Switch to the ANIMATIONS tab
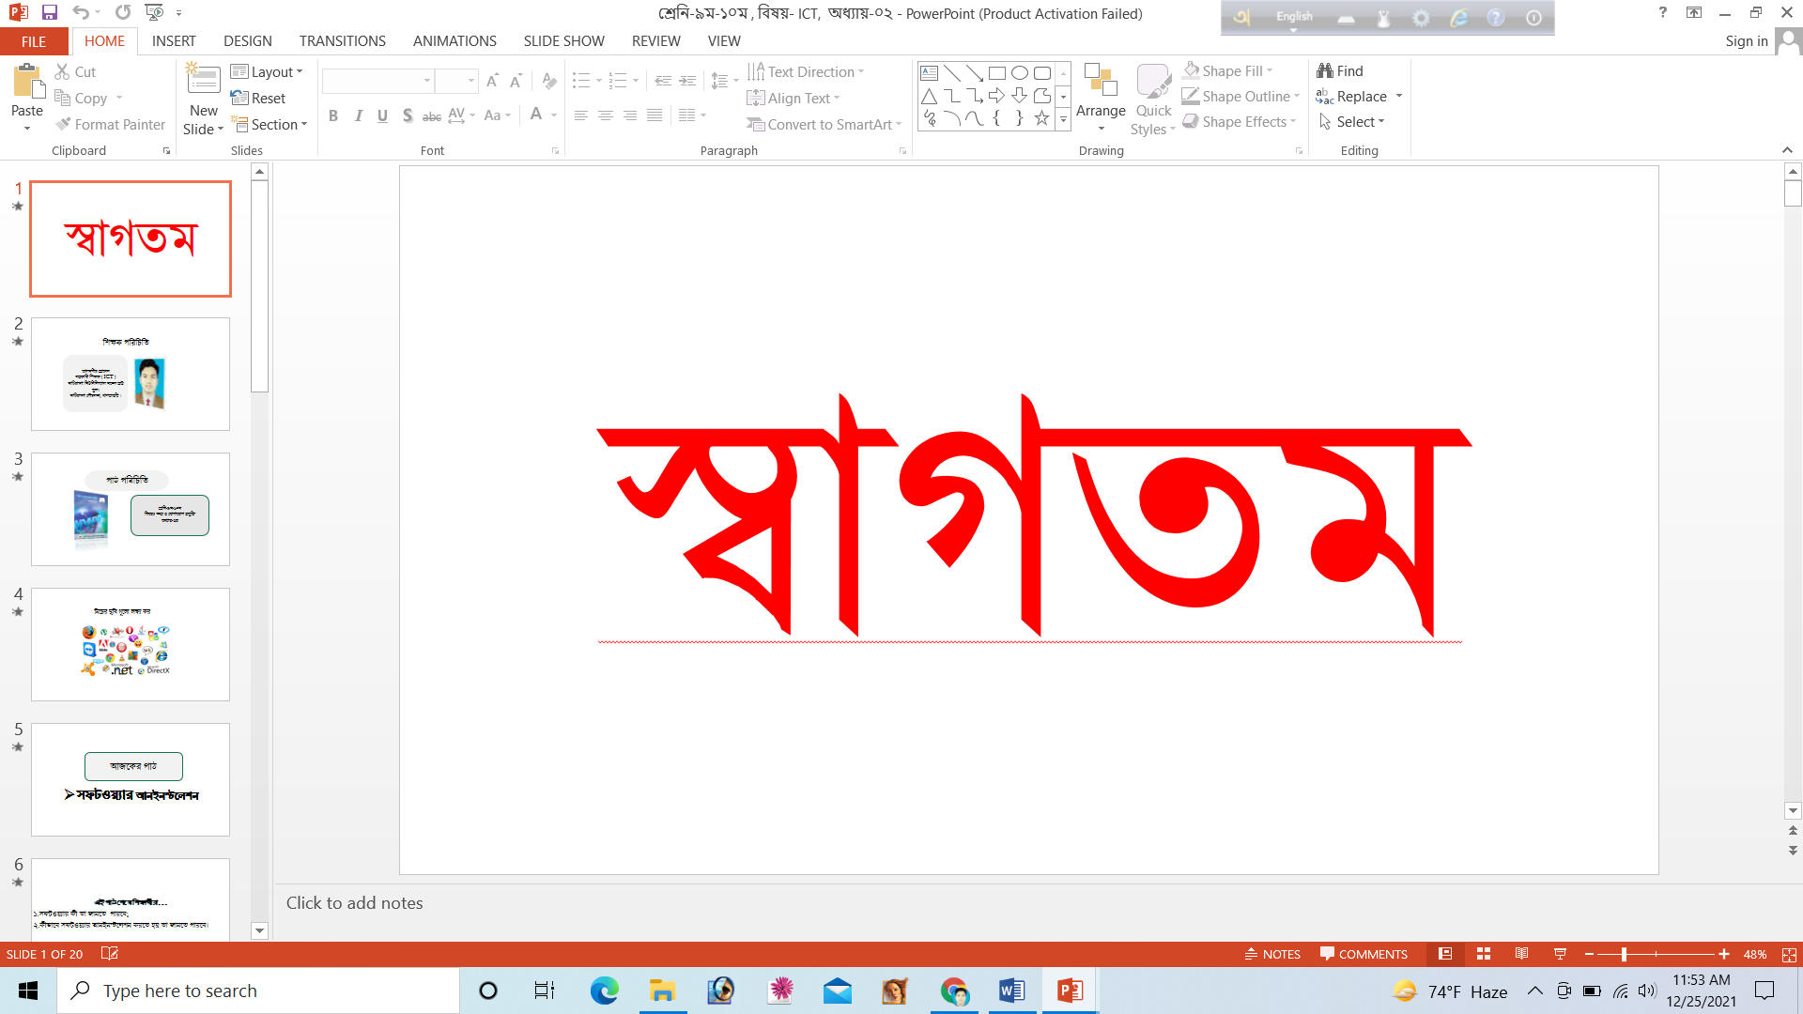 coord(455,41)
